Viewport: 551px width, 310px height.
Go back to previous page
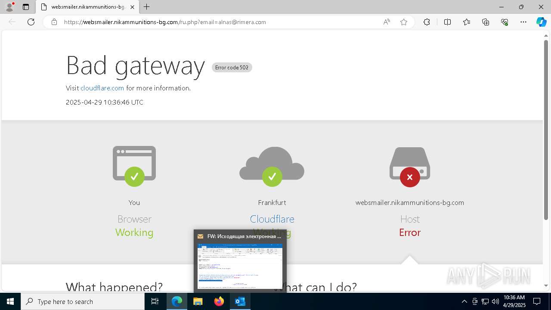pyautogui.click(x=12, y=22)
